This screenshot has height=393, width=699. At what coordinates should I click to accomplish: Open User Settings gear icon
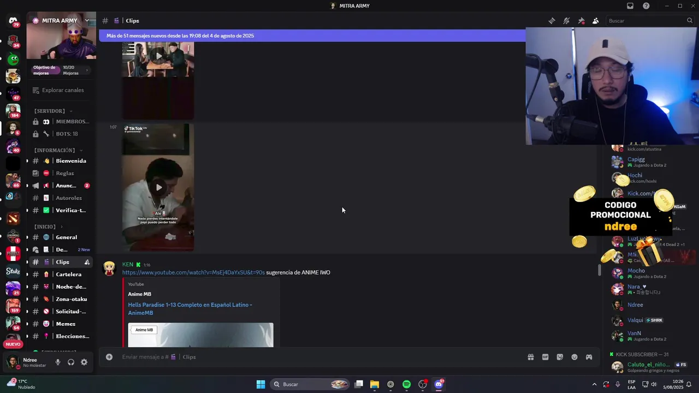point(84,362)
